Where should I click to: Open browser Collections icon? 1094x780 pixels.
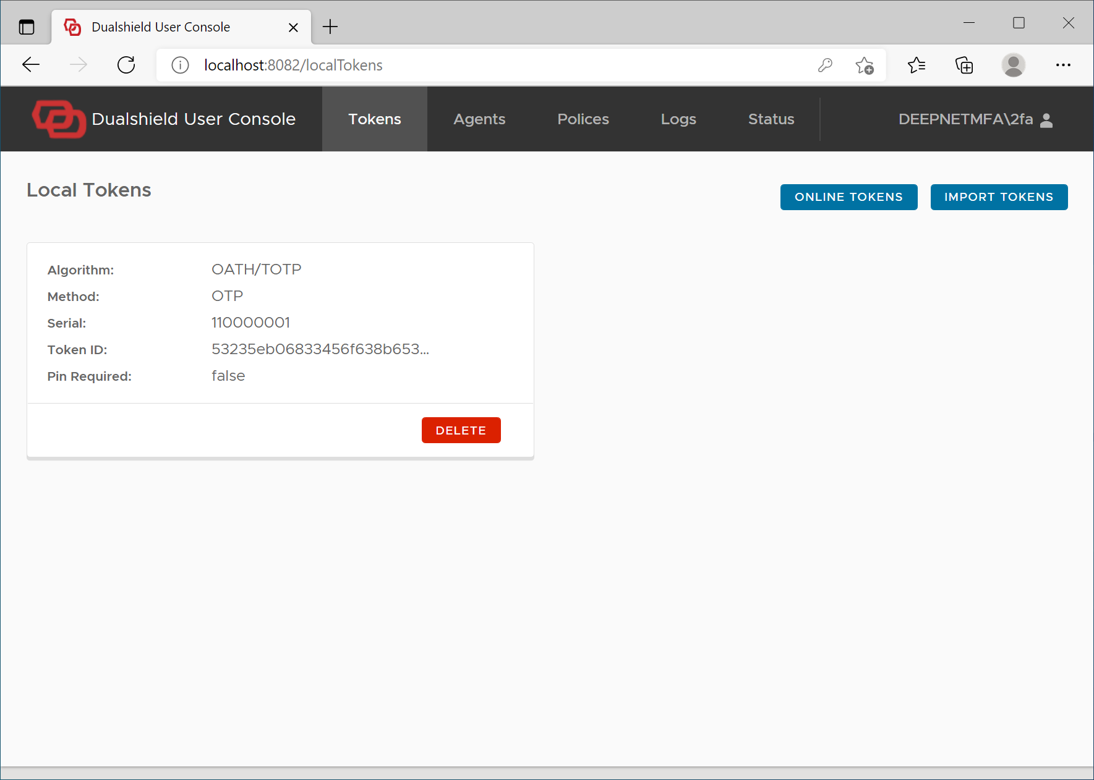click(x=964, y=65)
